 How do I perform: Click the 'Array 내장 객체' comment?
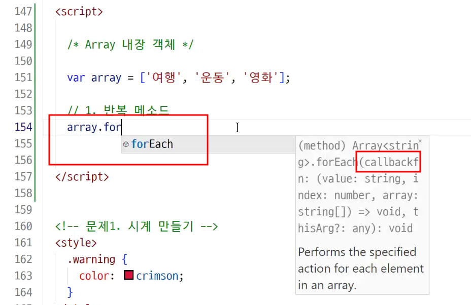pyautogui.click(x=130, y=45)
